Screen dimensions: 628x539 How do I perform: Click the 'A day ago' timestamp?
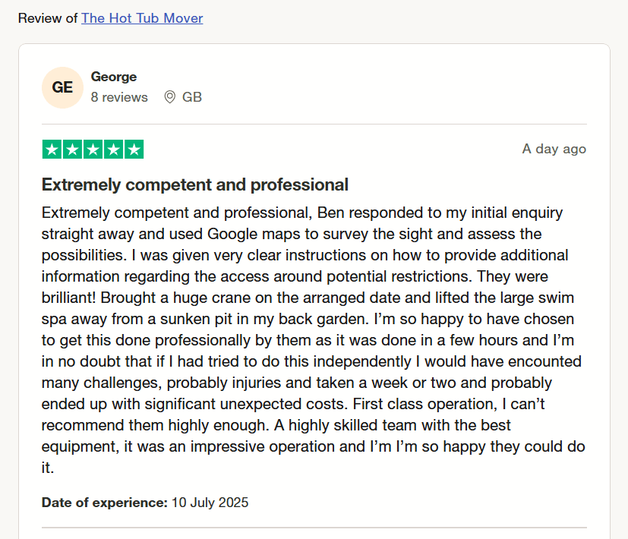pos(554,149)
